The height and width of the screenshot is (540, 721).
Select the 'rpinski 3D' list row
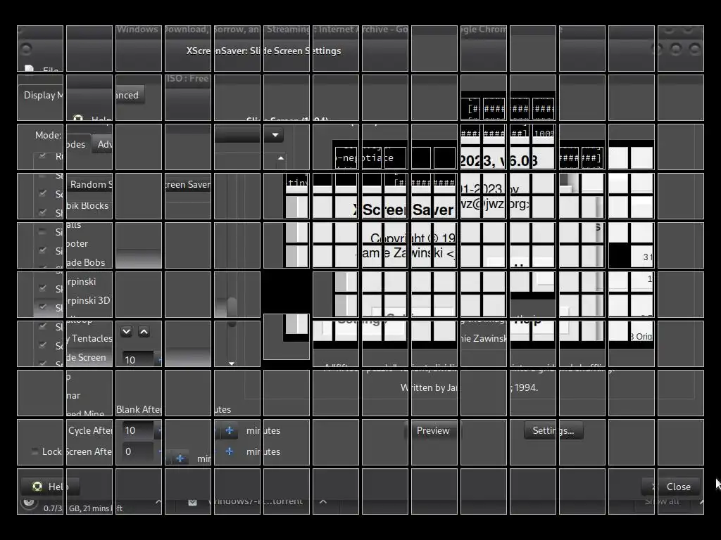click(89, 300)
